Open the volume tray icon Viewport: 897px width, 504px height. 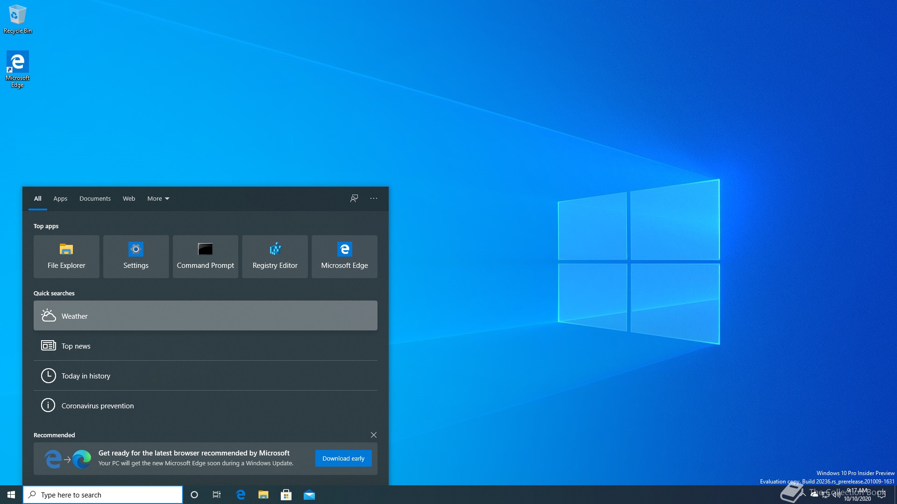point(836,495)
